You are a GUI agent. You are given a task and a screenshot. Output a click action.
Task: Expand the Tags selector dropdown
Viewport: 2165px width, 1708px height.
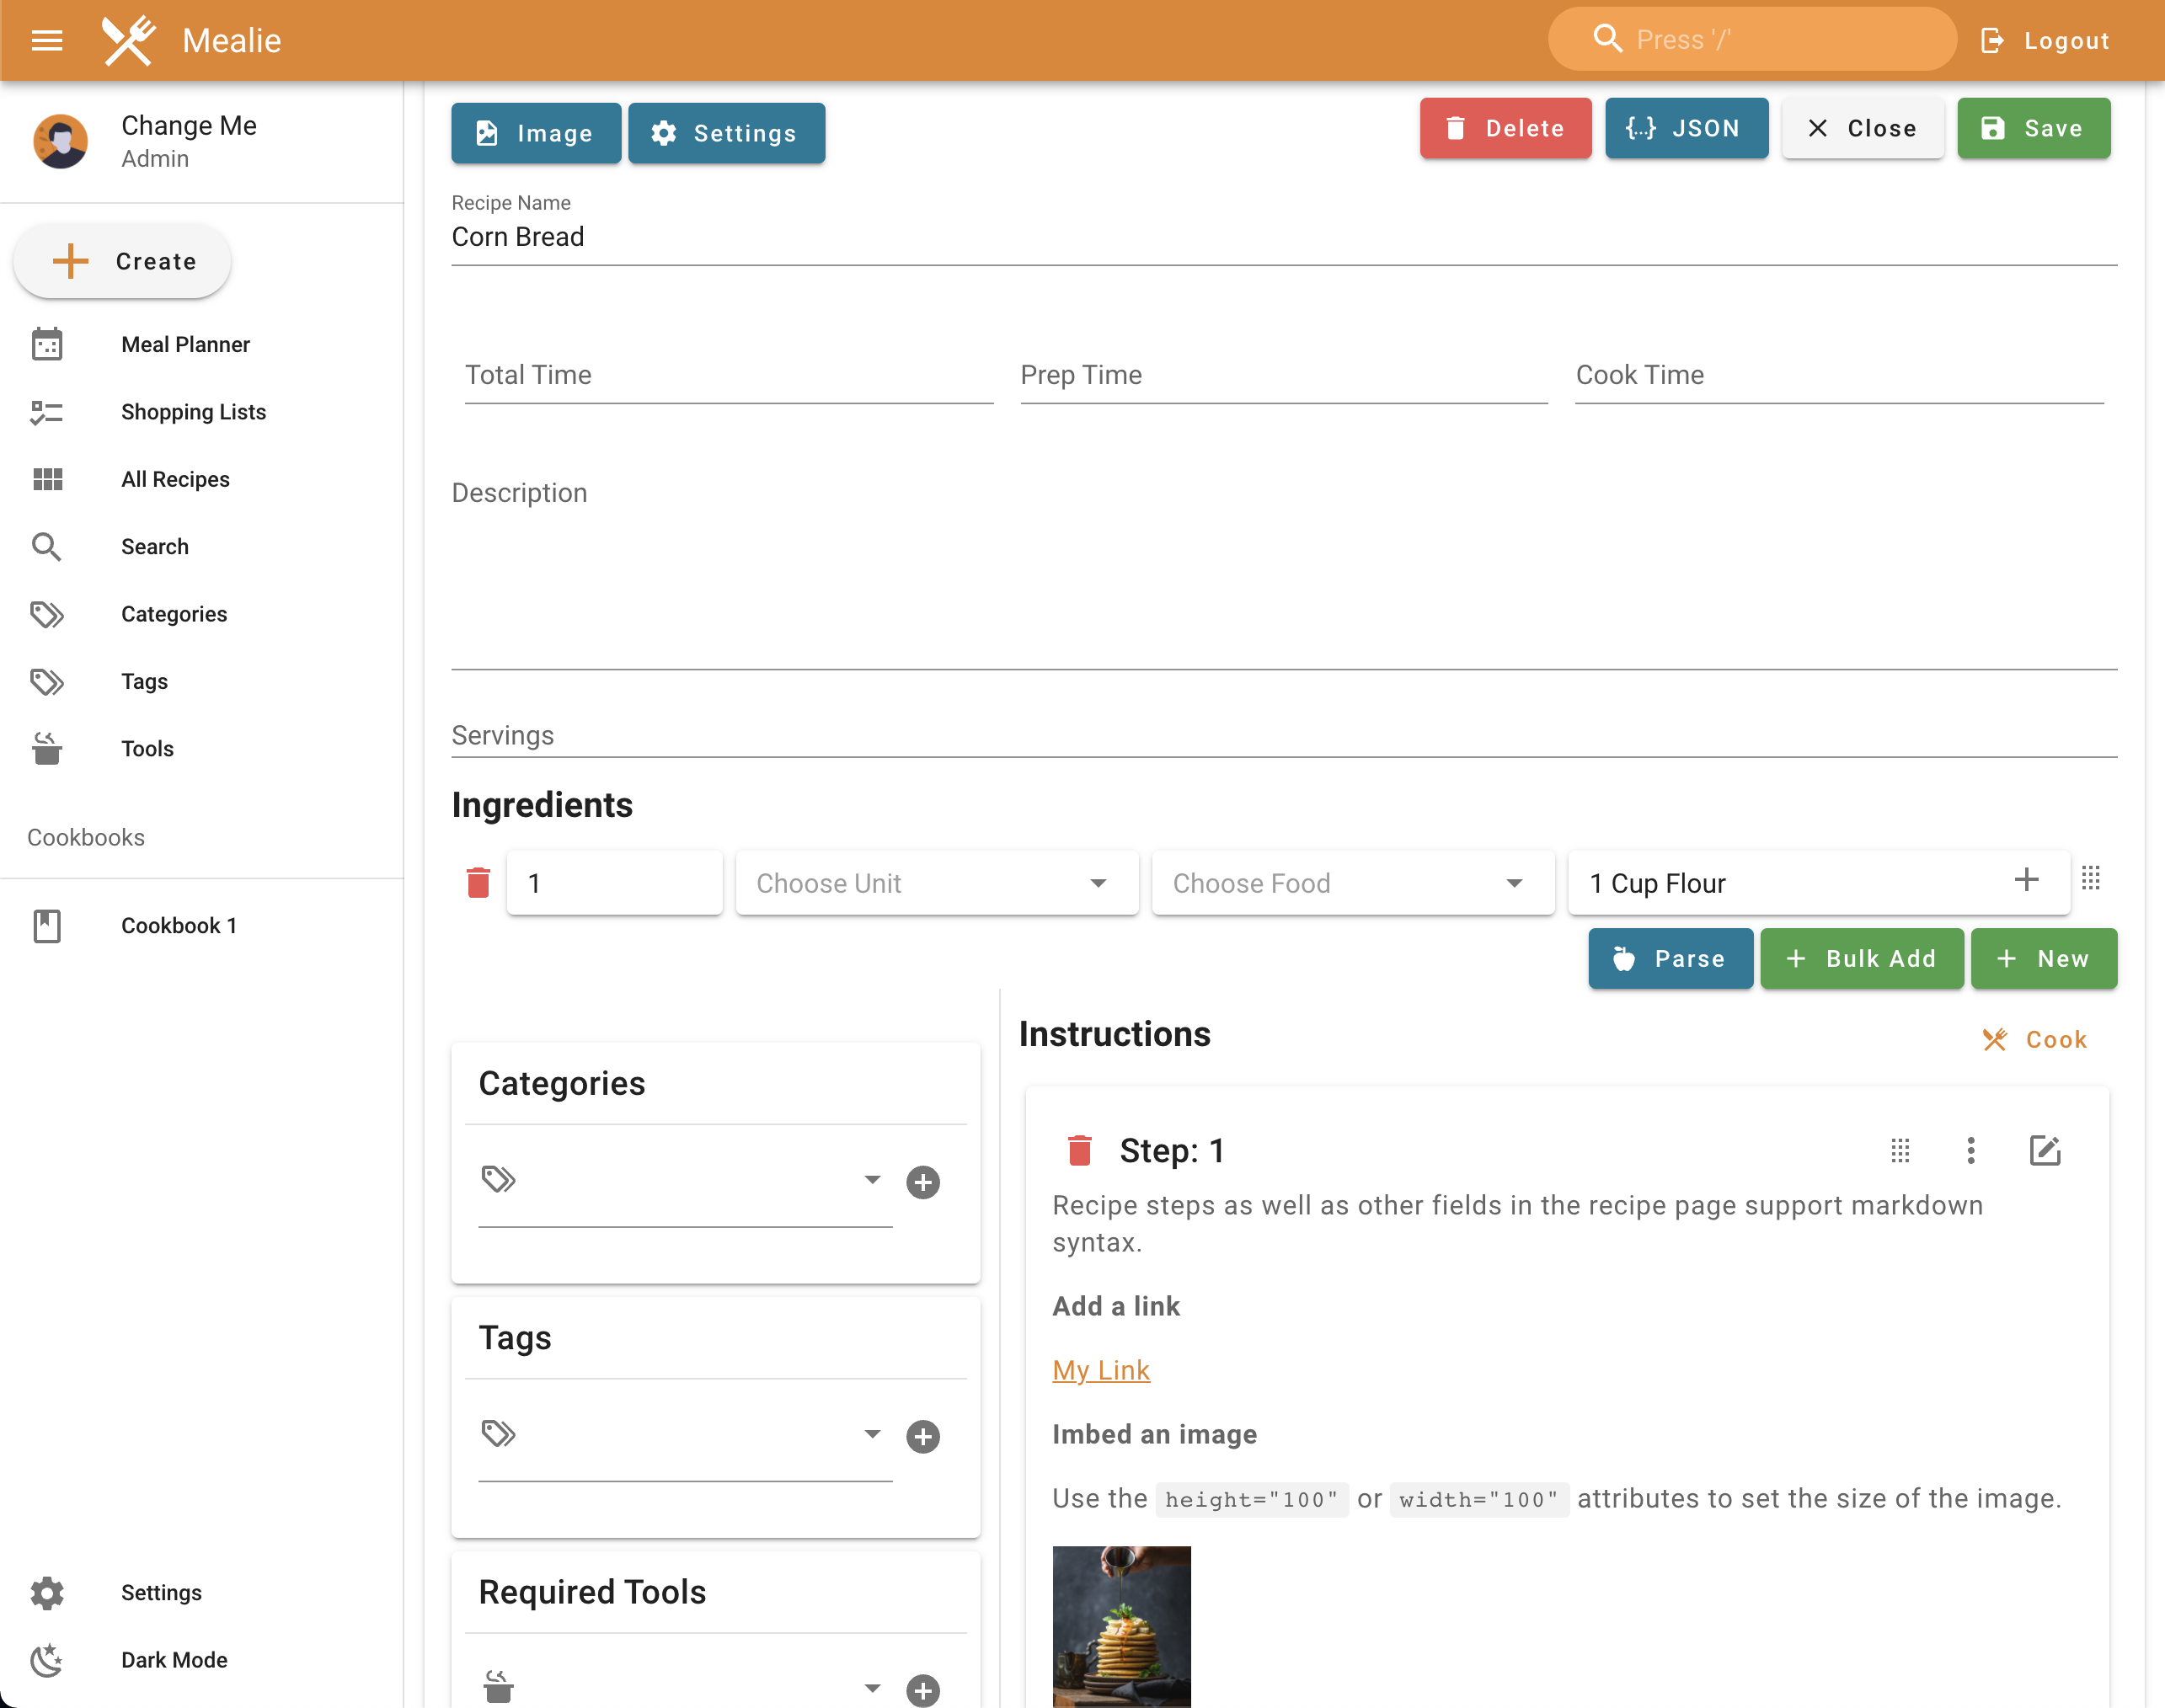(x=872, y=1434)
